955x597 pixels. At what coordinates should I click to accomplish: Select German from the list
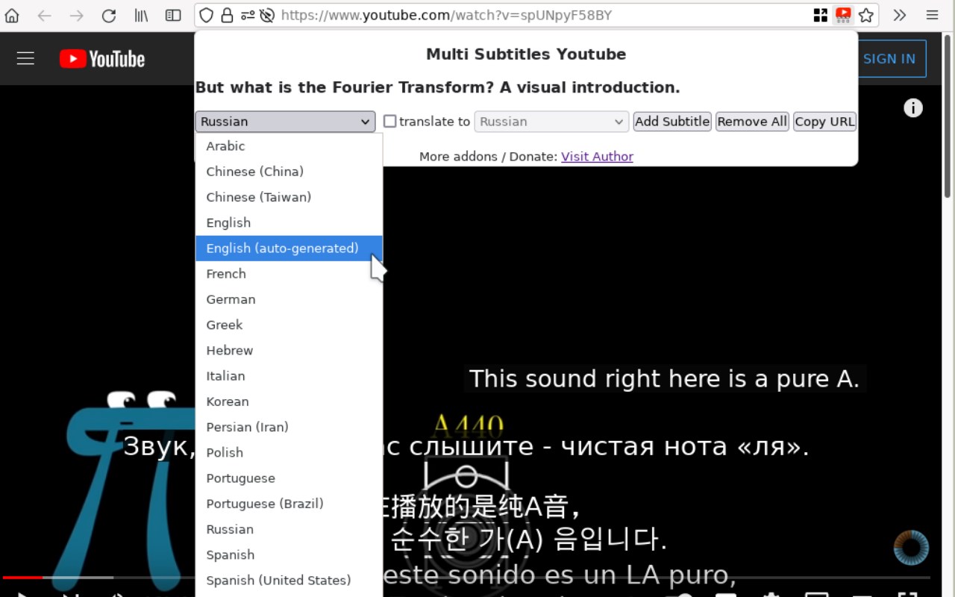(x=289, y=299)
